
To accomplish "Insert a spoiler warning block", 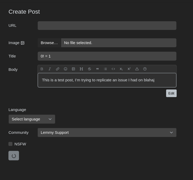I will click(137, 69).
